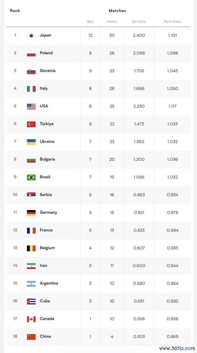Select the Iran flag icon

[x=31, y=266]
